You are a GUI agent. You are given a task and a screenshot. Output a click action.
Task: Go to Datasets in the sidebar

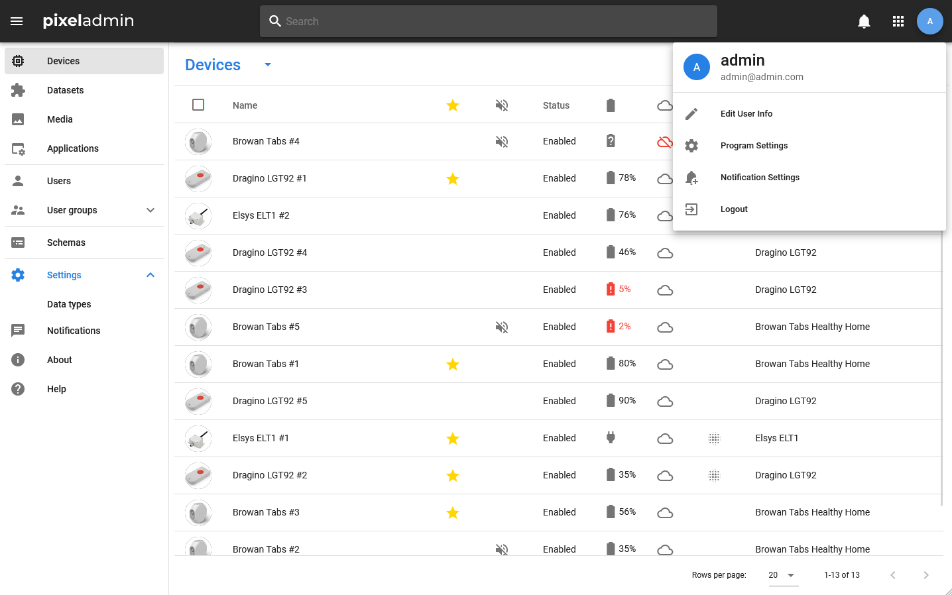66,90
